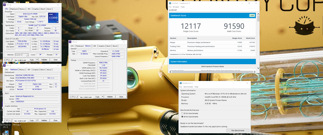
Task: Open Help menu in Geekbench results window
Action: click(183, 7)
